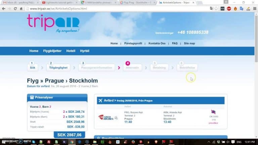Open Hotell in the blue navigation bar
Image resolution: width=258 pixels, height=145 pixels.
click(71, 51)
